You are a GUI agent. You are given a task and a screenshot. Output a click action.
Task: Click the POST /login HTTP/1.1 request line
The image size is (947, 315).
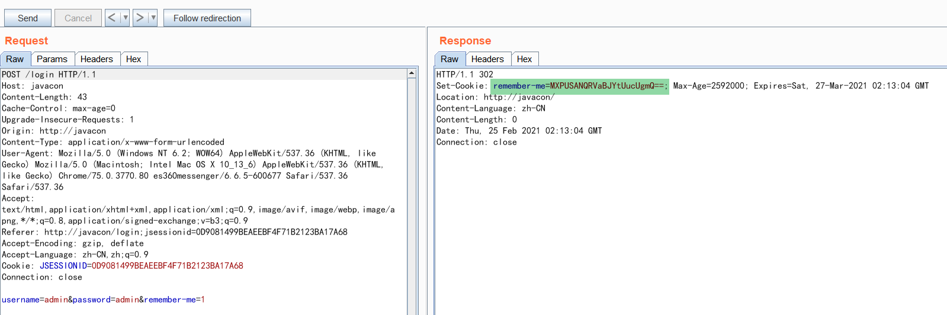click(x=49, y=75)
